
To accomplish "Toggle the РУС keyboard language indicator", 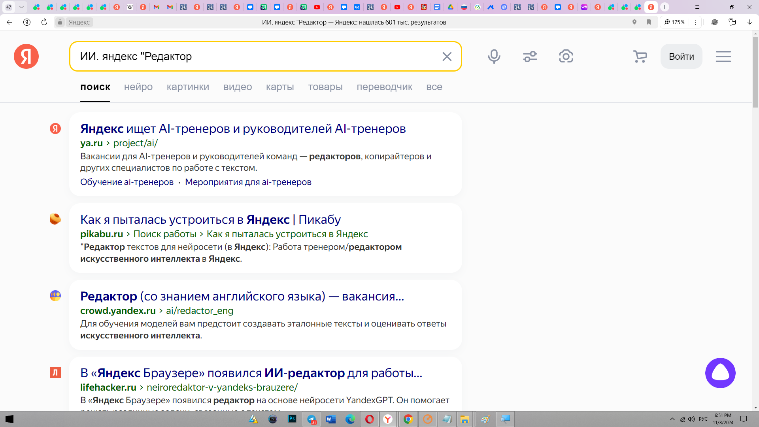I will pyautogui.click(x=703, y=419).
